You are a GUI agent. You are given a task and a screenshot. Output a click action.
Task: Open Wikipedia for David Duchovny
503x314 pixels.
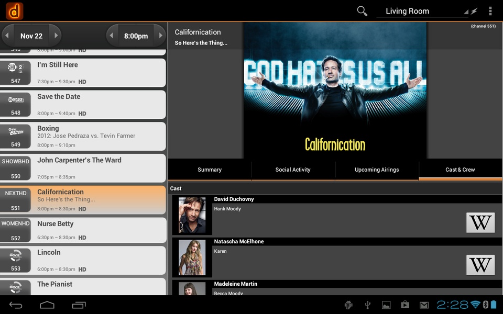click(x=480, y=222)
